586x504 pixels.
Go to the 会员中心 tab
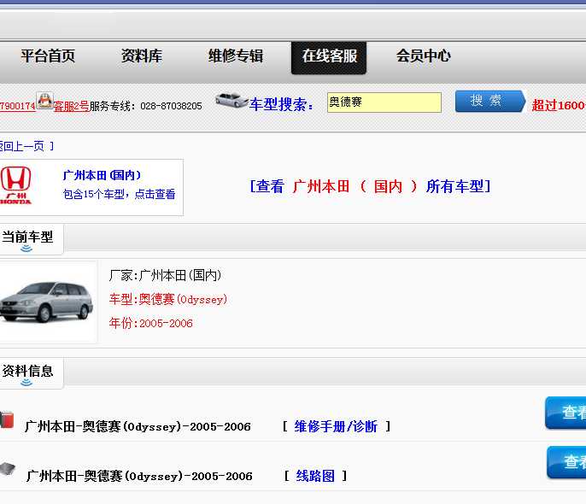pos(424,56)
